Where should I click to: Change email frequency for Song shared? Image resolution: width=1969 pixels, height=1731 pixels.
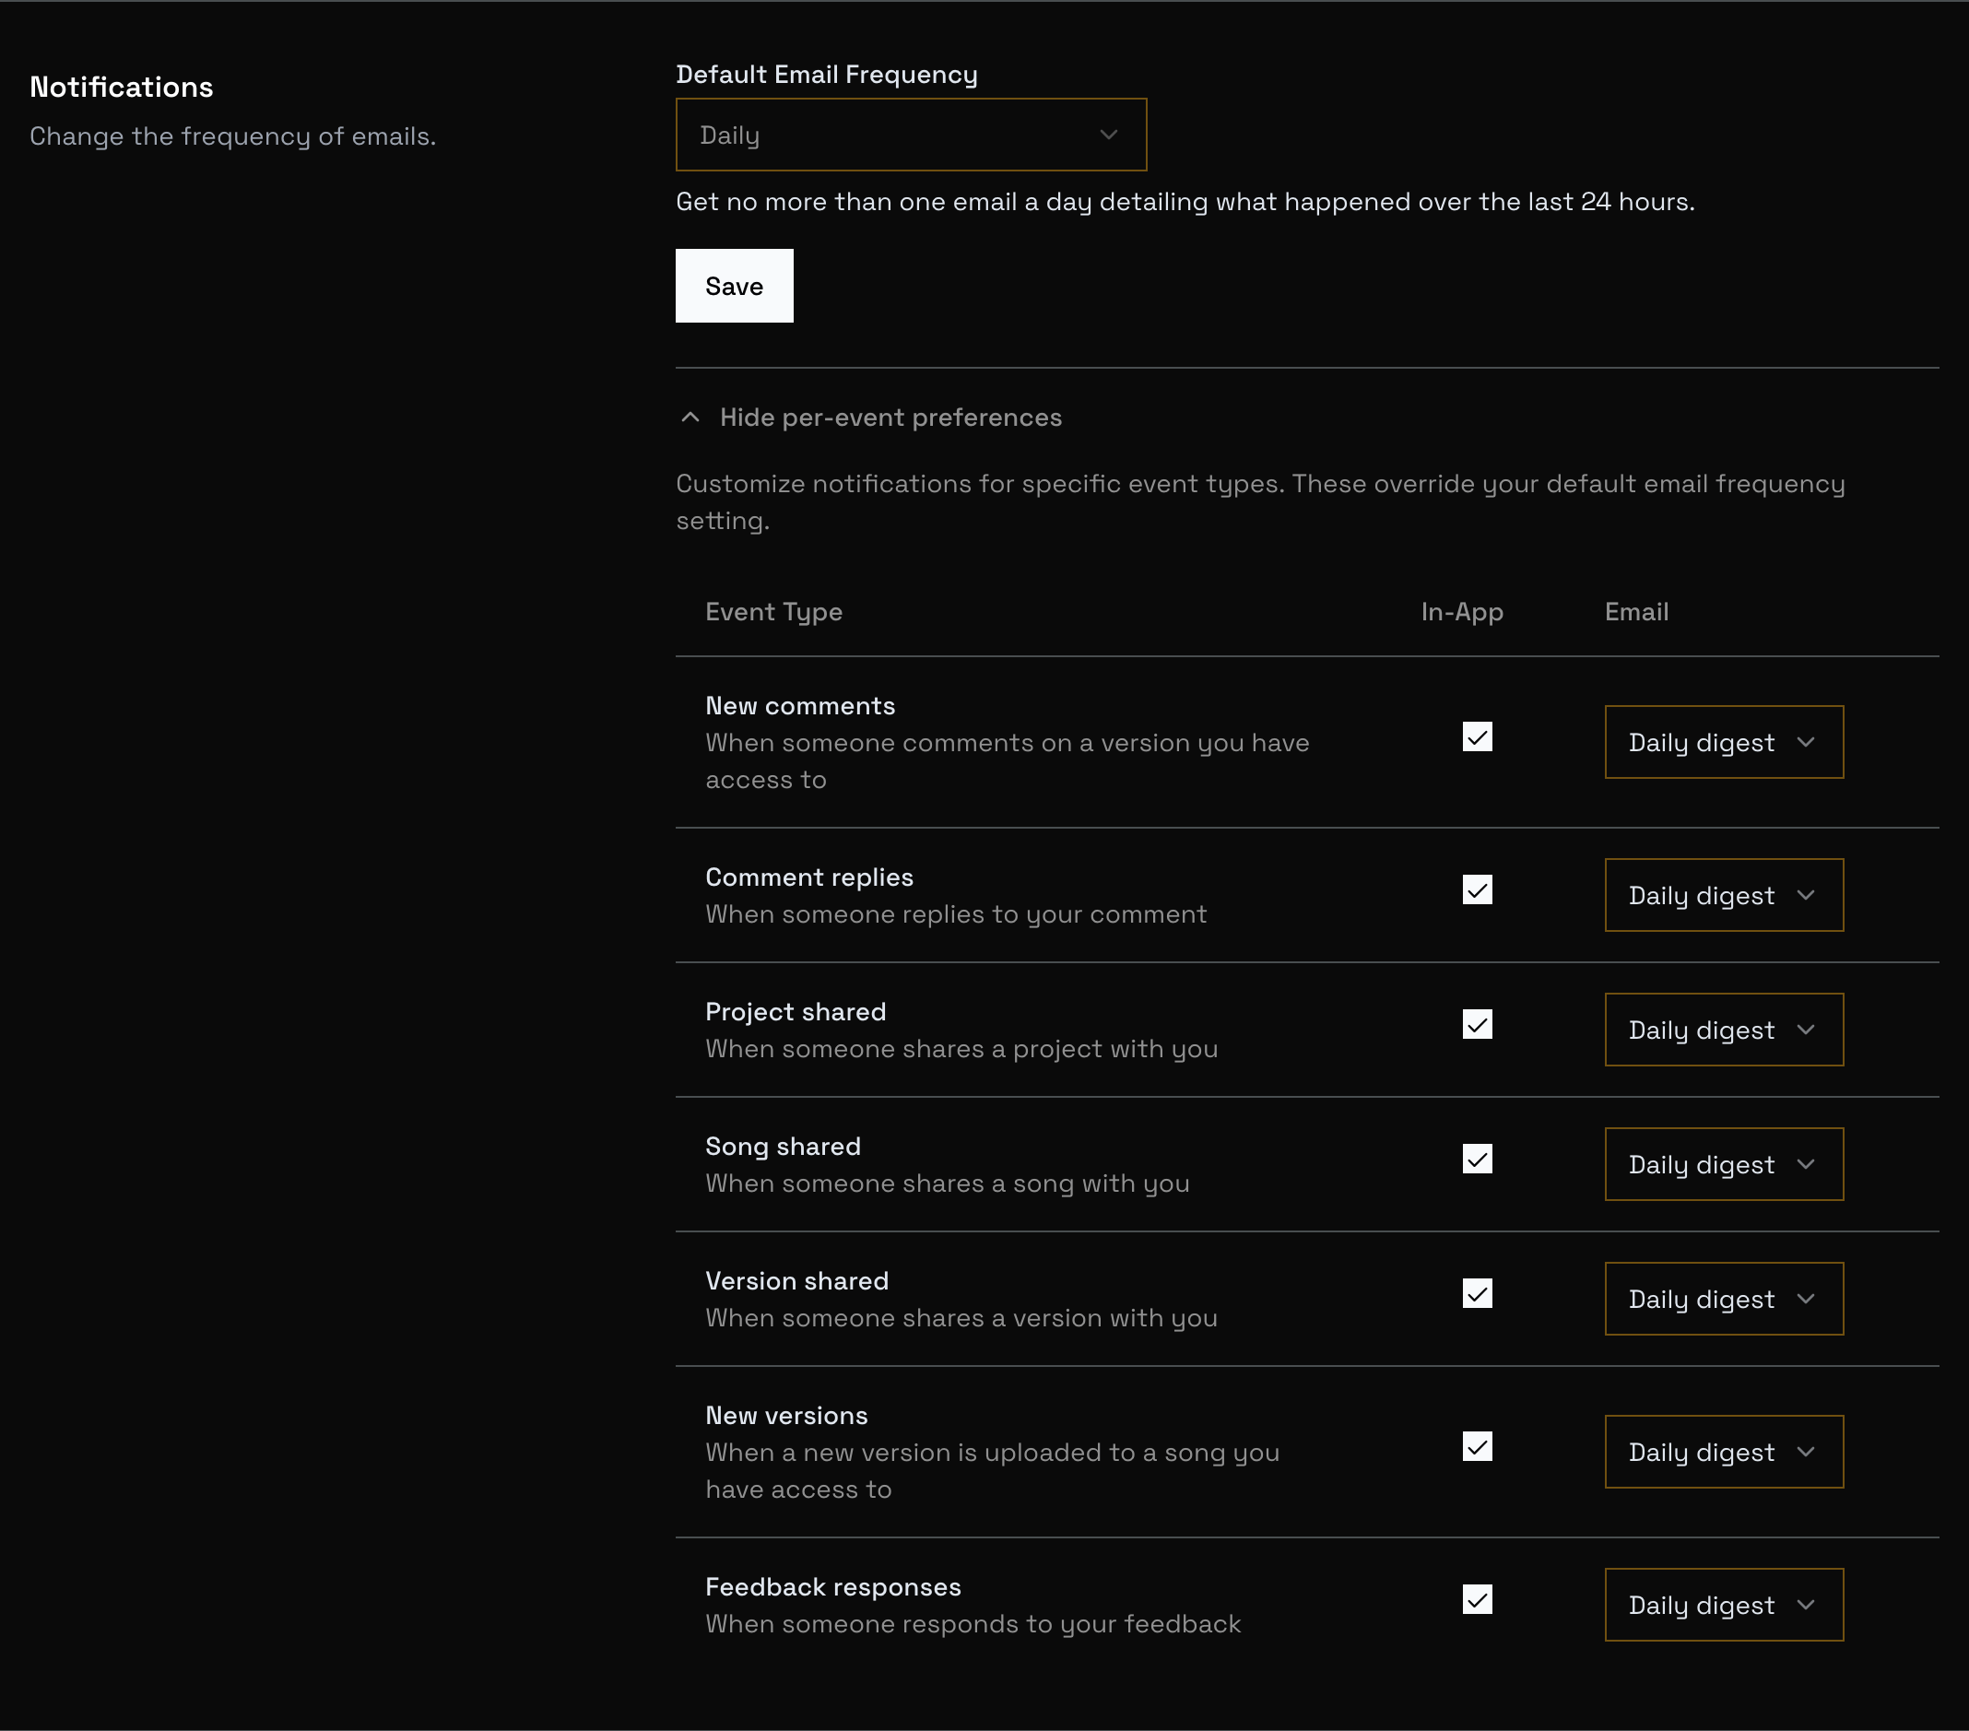tap(1724, 1163)
